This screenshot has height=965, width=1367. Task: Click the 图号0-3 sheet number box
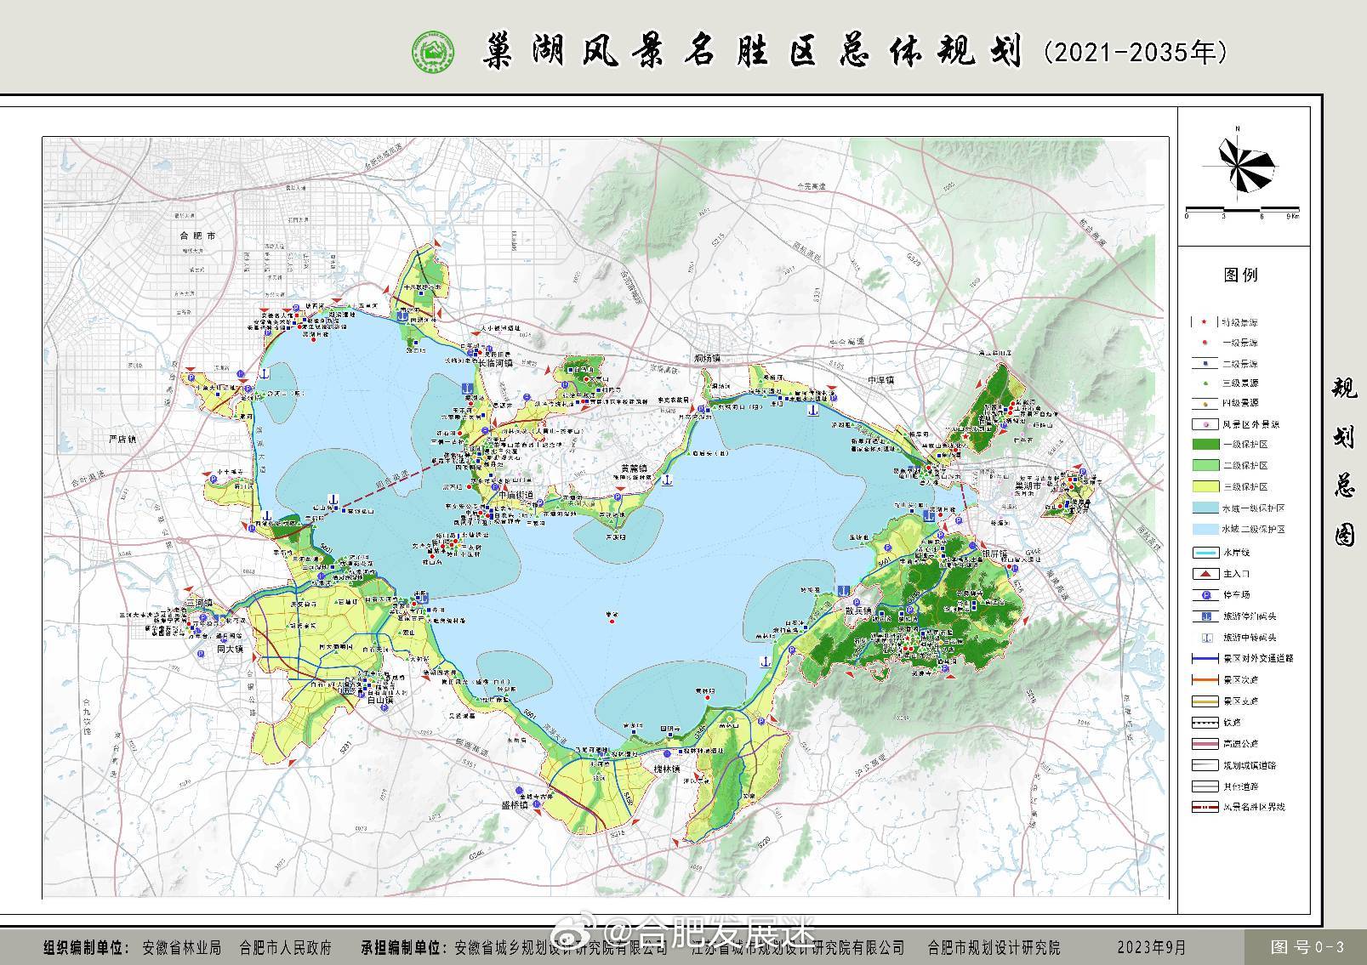pos(1307,947)
